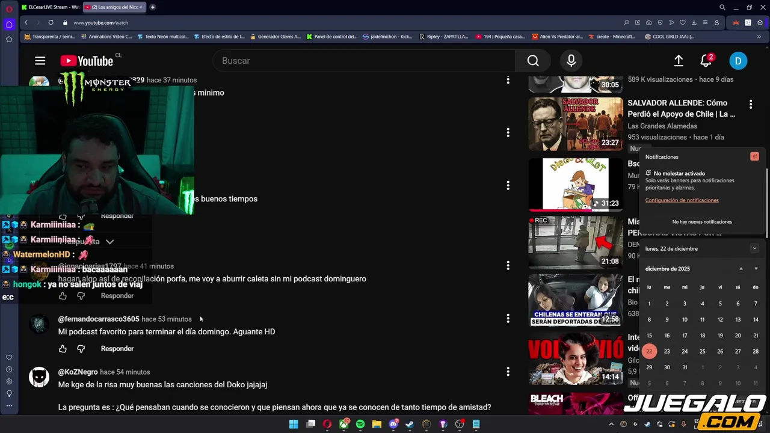Open Windows Start menu
Image resolution: width=770 pixels, height=433 pixels.
(x=294, y=424)
